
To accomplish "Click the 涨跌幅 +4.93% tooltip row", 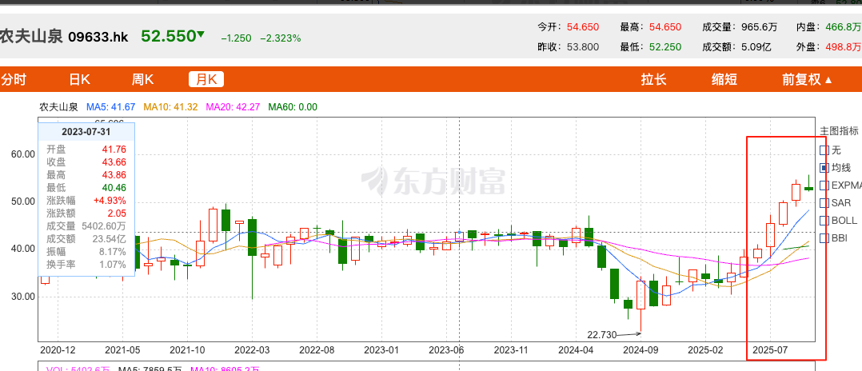I will click(86, 200).
